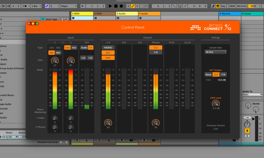This screenshot has height=158, width=264.
Task: Toggle 48V phantom power on input 1
Action: tap(58, 52)
